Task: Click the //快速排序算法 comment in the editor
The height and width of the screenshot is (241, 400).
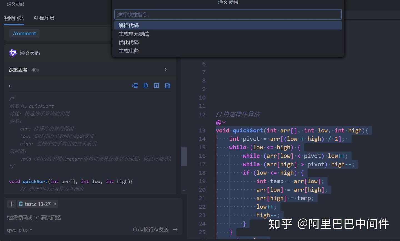Action: coord(238,114)
